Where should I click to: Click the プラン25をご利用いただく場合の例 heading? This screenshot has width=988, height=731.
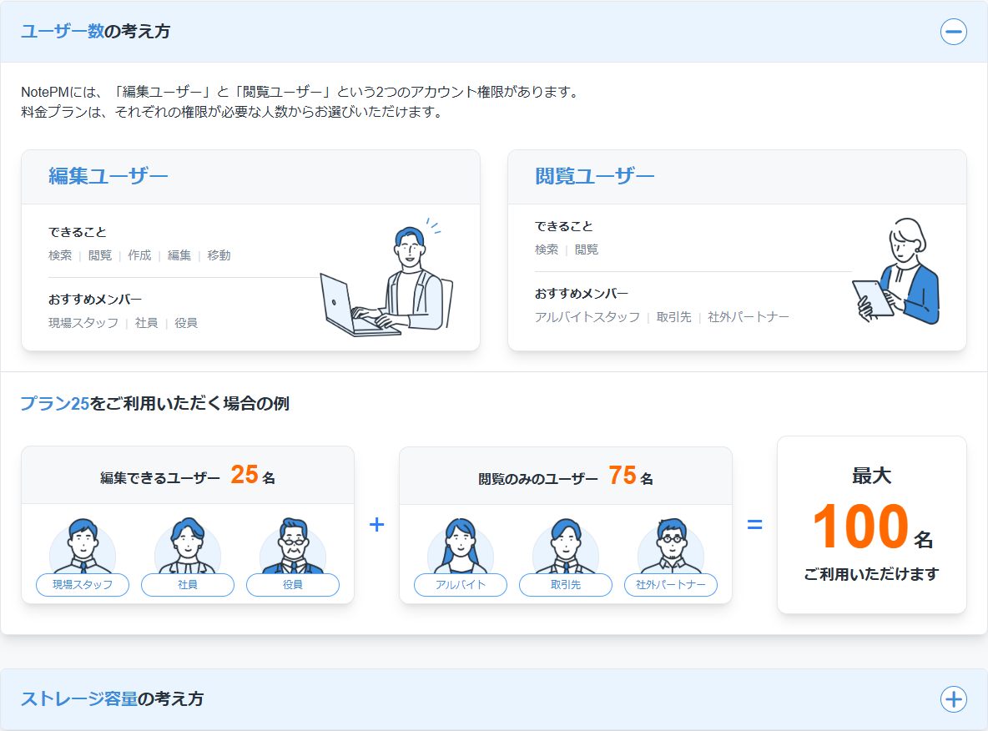pos(155,403)
